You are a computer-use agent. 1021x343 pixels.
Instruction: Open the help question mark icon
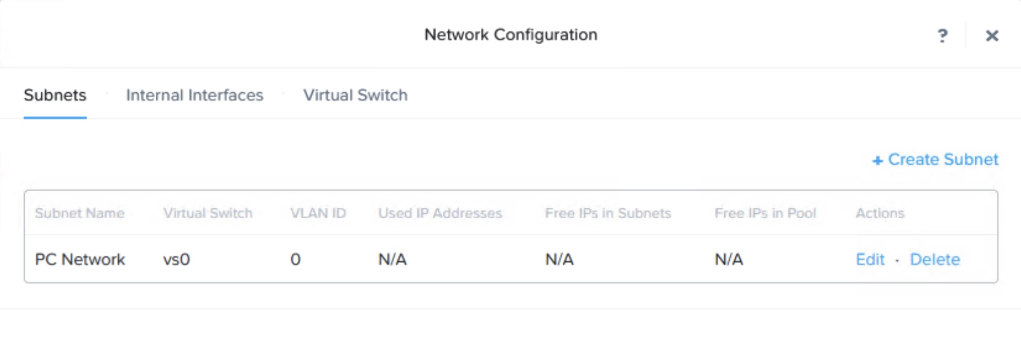(x=942, y=36)
